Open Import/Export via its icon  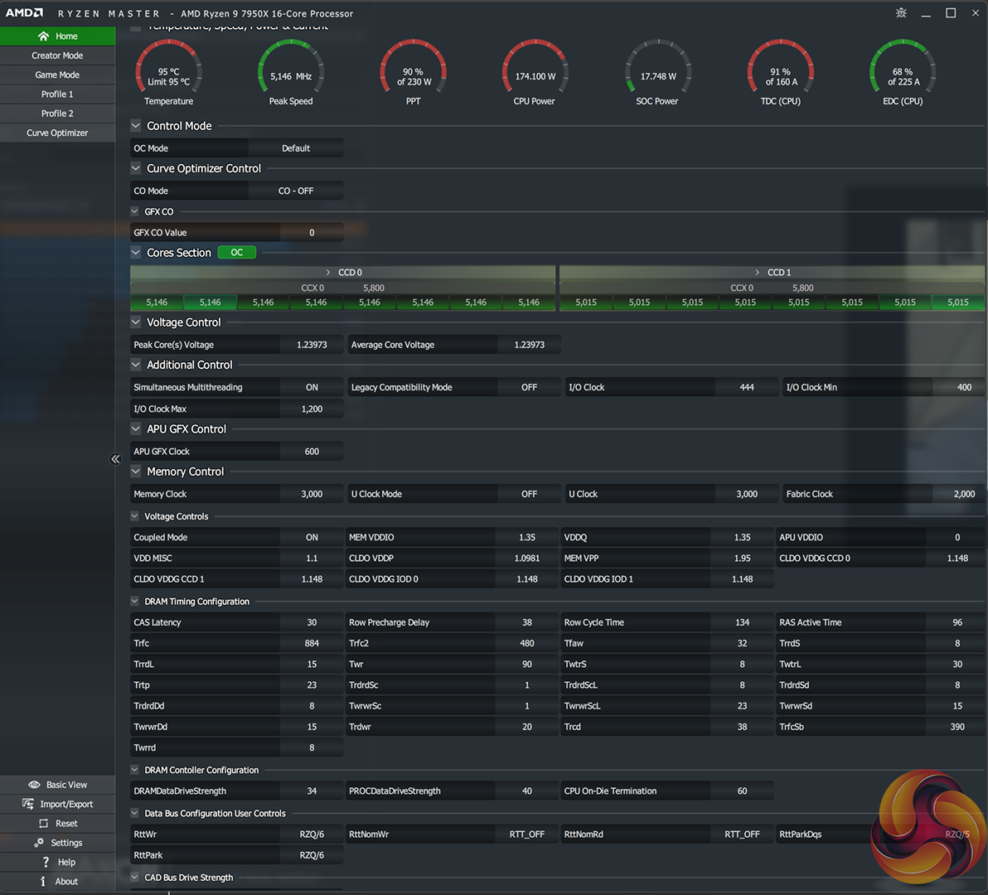click(x=28, y=804)
